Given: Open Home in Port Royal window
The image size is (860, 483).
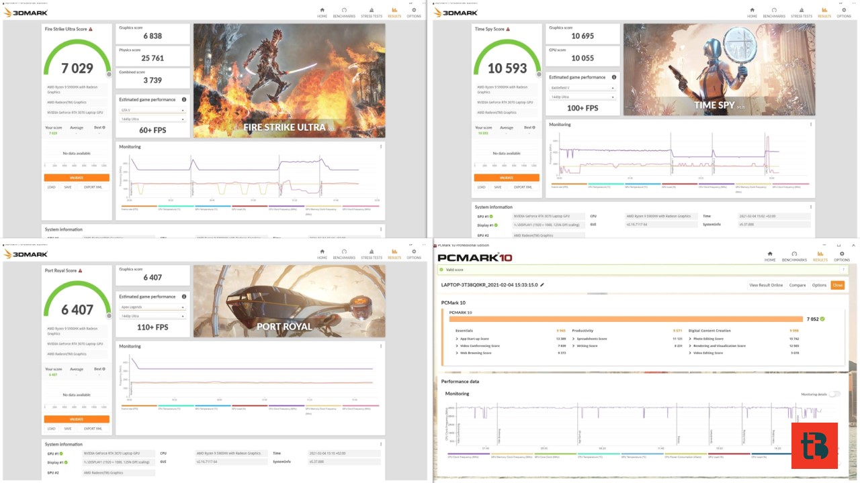Looking at the screenshot, I should (x=322, y=254).
